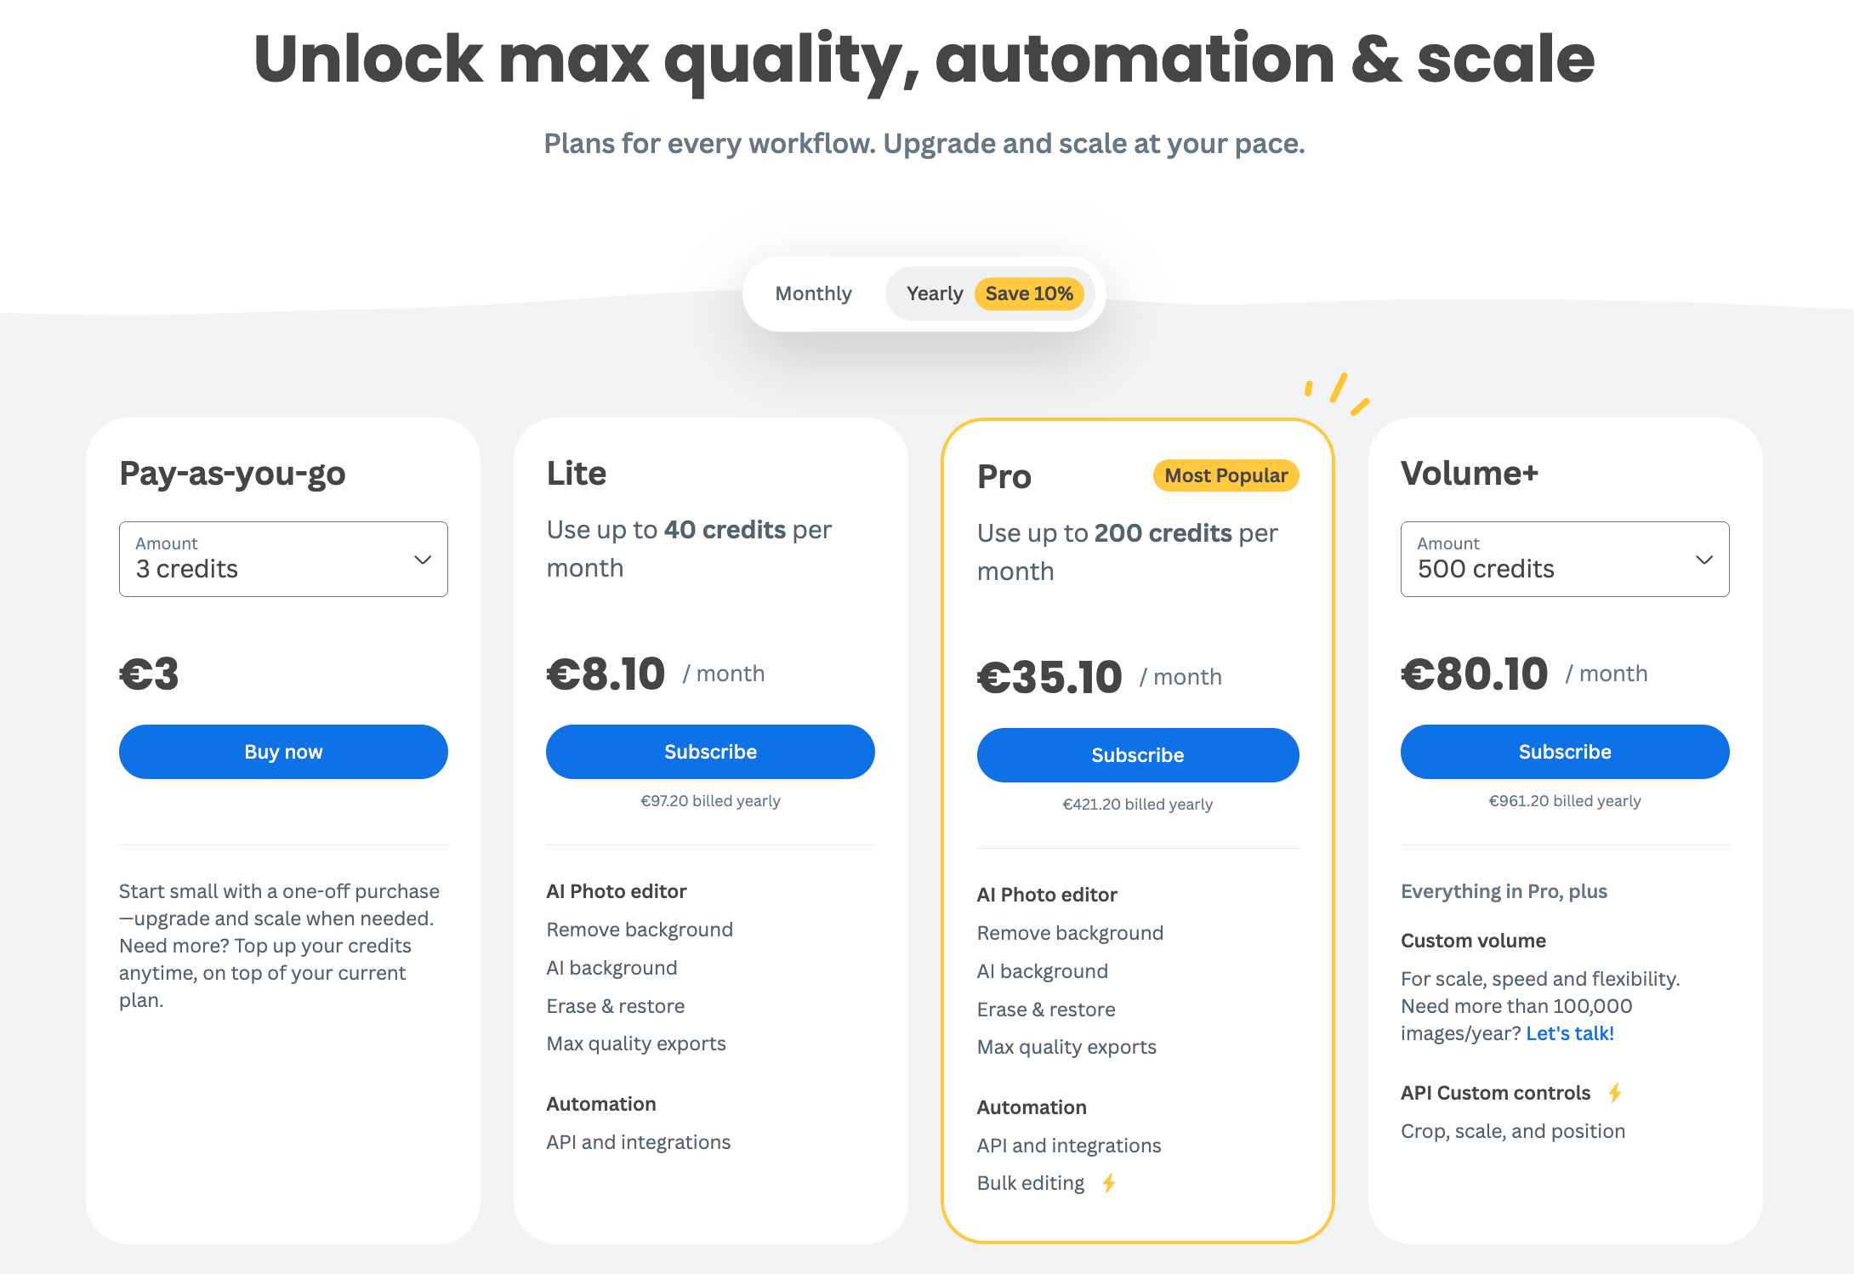Click Buy now for Pay-as-you-go
This screenshot has height=1274, width=1854.
pyautogui.click(x=282, y=751)
